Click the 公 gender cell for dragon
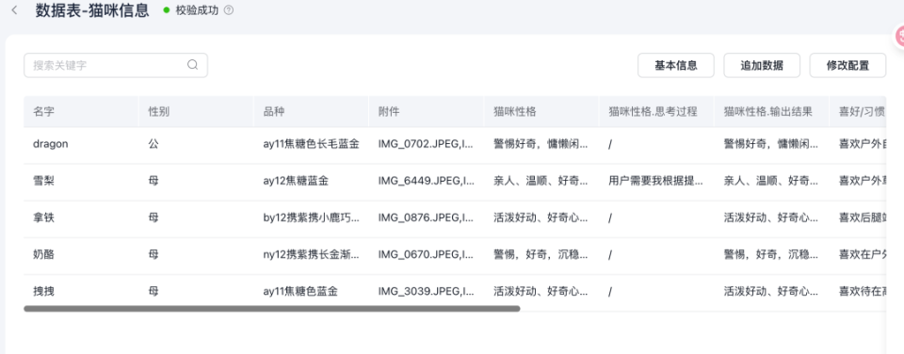 coord(196,144)
